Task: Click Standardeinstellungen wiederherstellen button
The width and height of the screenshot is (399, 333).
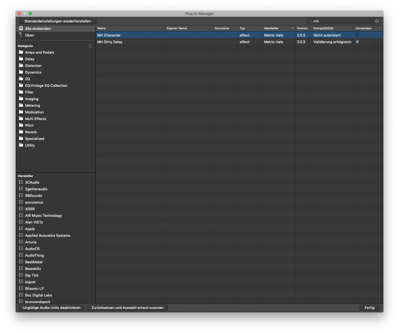Action: [x=58, y=21]
